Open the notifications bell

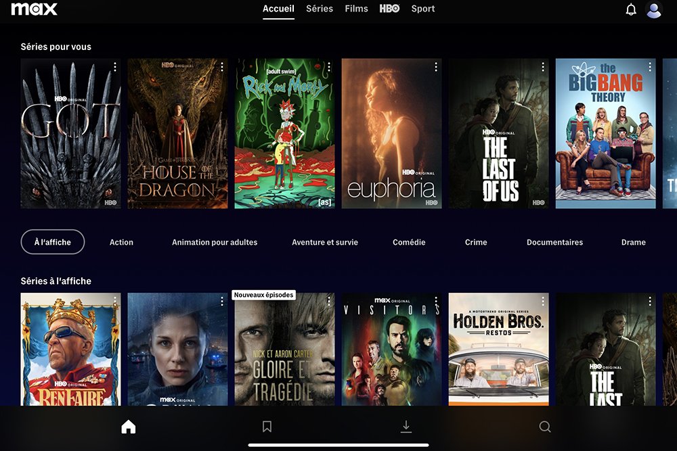coord(631,9)
